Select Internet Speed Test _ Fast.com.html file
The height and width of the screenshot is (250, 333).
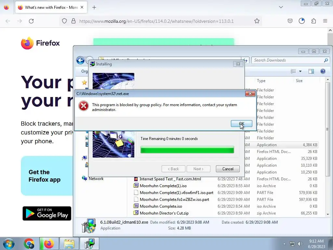tap(170, 179)
